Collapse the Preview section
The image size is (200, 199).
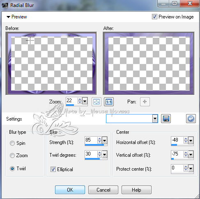tap(8, 17)
